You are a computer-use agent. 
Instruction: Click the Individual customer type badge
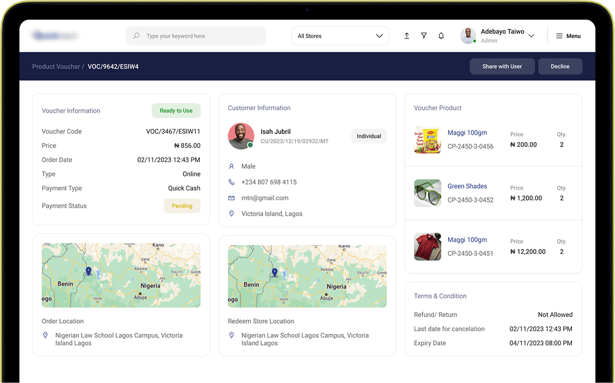pyautogui.click(x=369, y=136)
